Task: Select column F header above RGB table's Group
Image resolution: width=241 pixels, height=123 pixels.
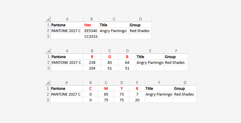Action: 176,51
